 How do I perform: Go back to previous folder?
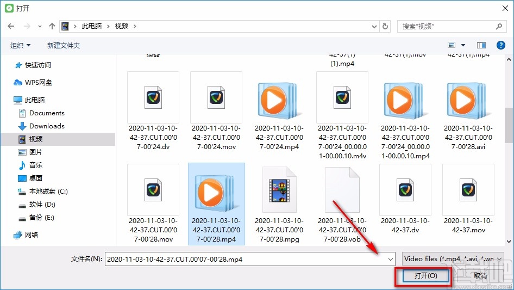point(11,26)
